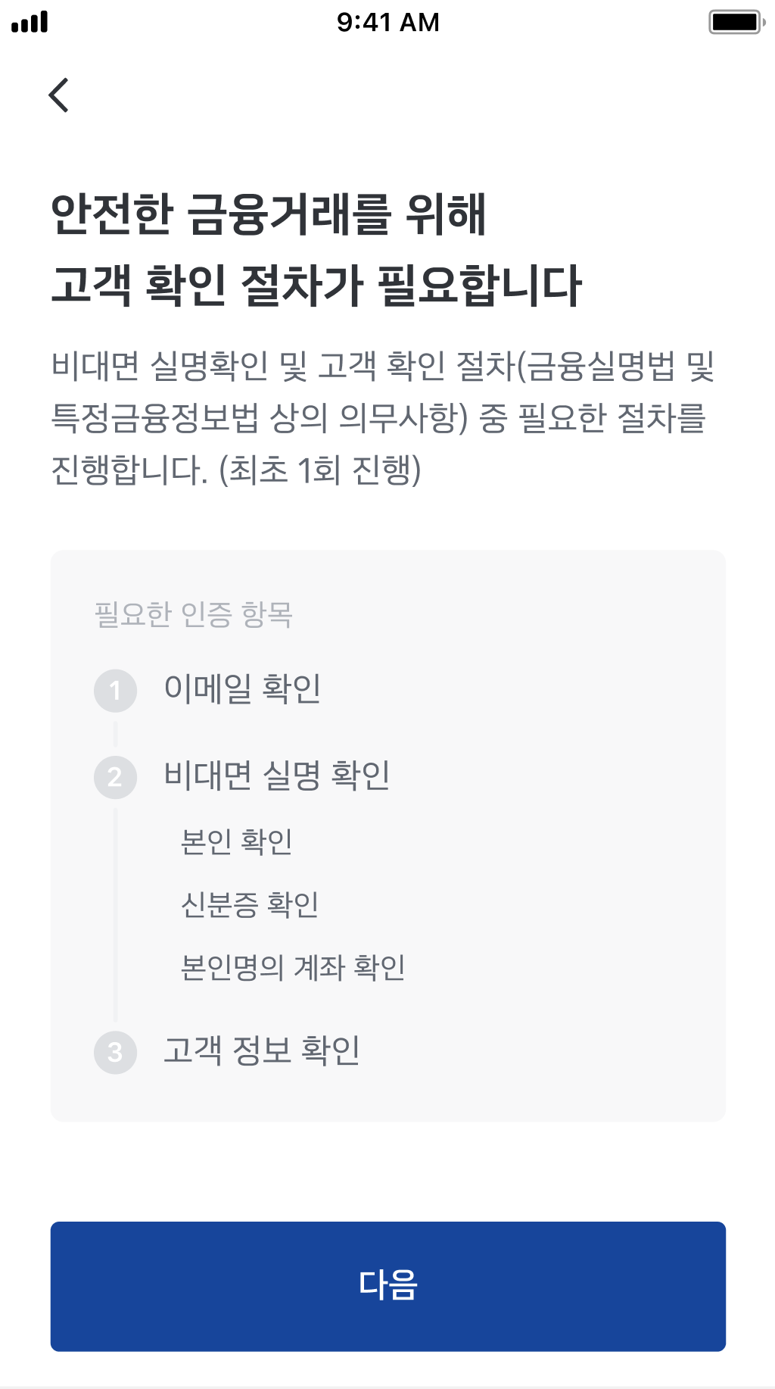The image size is (775, 1389).
Task: Tap the 다음 button
Action: point(388,1286)
